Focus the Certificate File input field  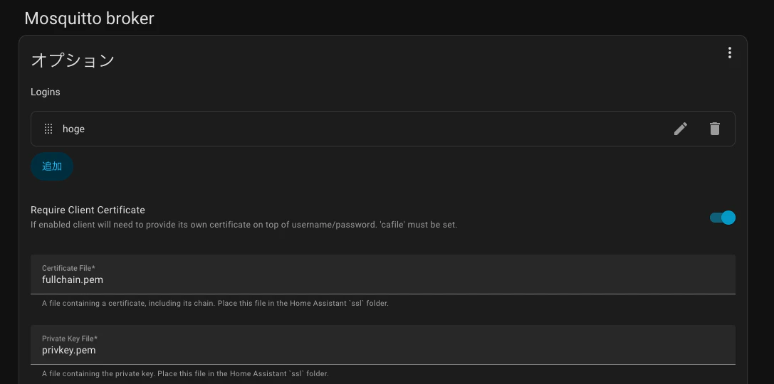383,274
